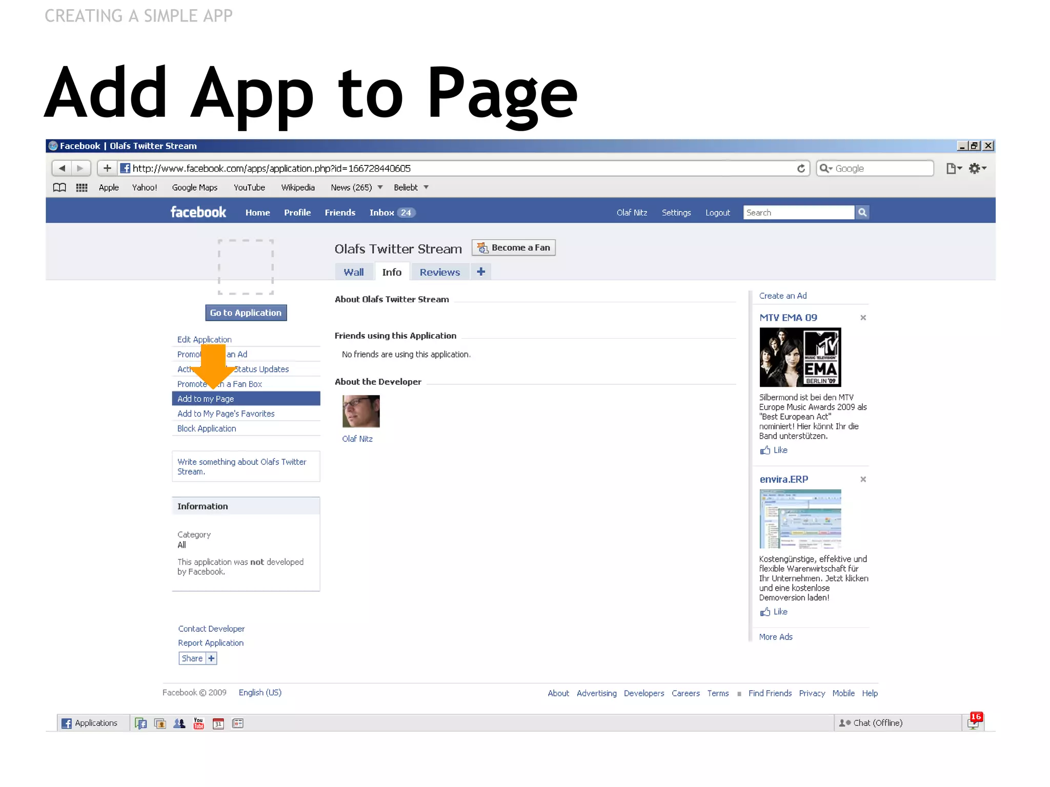Add a new tab with the plus tab
The height and width of the screenshot is (787, 1050).
click(x=481, y=272)
